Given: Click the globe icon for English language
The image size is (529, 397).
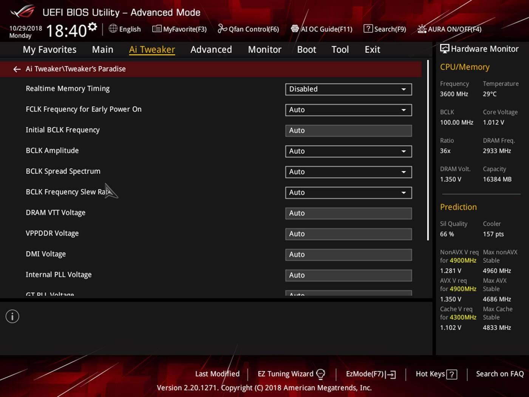Looking at the screenshot, I should 113,29.
